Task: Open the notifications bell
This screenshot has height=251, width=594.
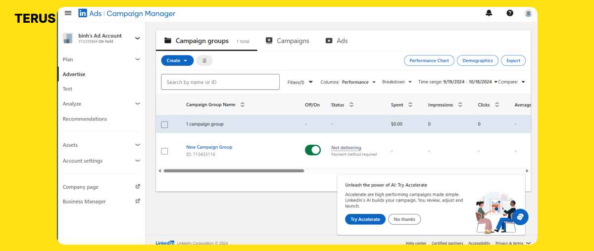Action: [x=489, y=13]
